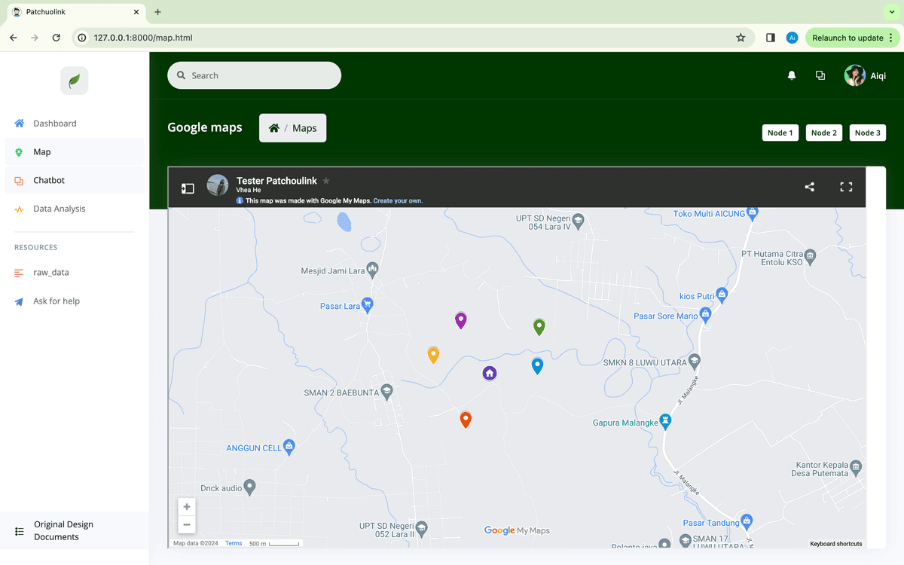Focus the Search input field

pos(260,75)
